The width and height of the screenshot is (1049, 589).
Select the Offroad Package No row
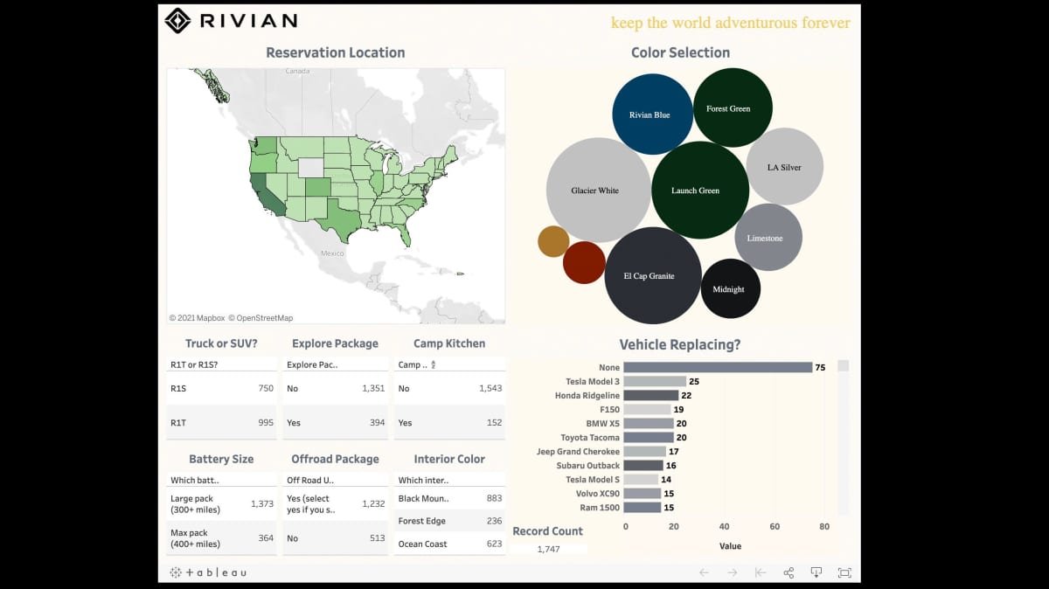(x=336, y=538)
